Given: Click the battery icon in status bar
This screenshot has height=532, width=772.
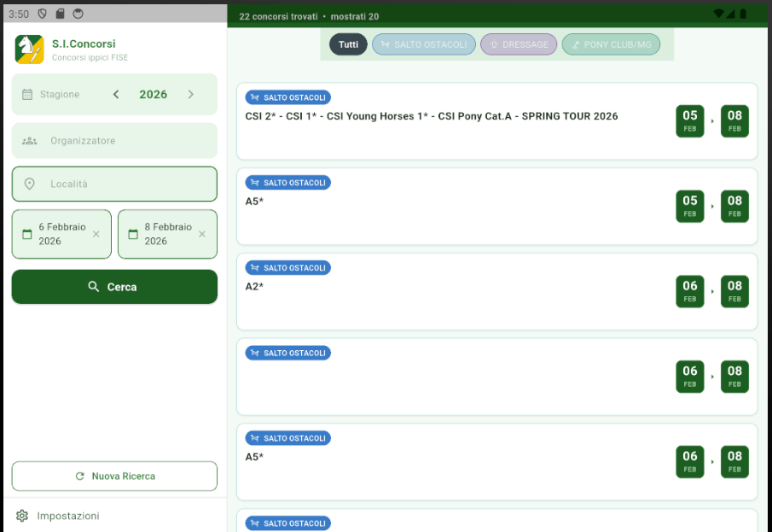Looking at the screenshot, I should click(744, 14).
